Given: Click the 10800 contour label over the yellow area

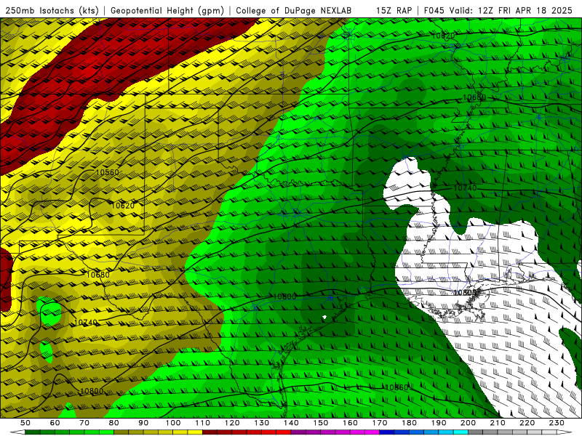Looking at the screenshot, I should [x=92, y=391].
